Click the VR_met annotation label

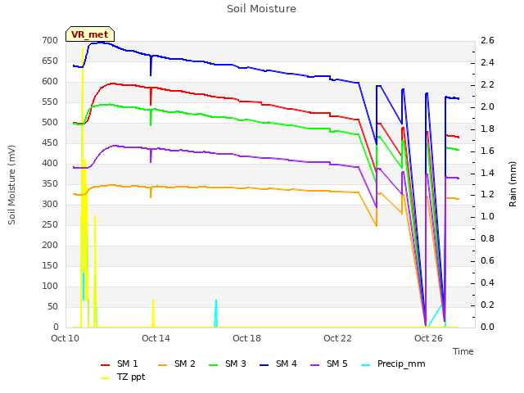[x=90, y=34]
